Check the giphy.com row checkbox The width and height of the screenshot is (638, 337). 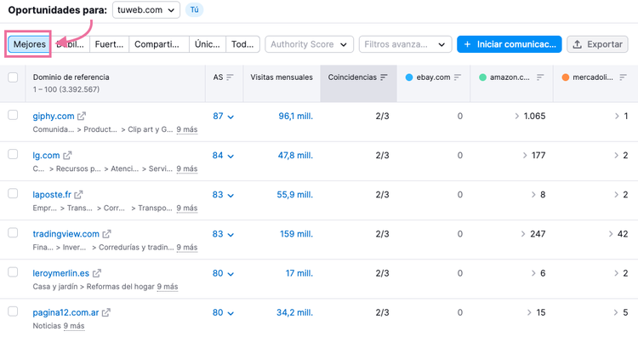coord(13,115)
